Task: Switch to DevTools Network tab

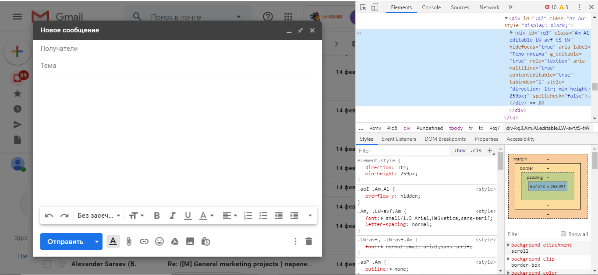Action: (489, 7)
